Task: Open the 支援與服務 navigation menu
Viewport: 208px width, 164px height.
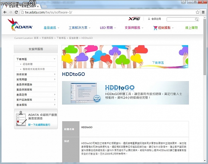Action: pos(132,28)
